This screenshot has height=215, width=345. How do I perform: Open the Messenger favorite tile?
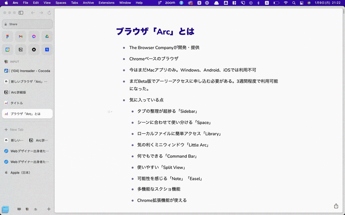pyautogui.click(x=34, y=37)
